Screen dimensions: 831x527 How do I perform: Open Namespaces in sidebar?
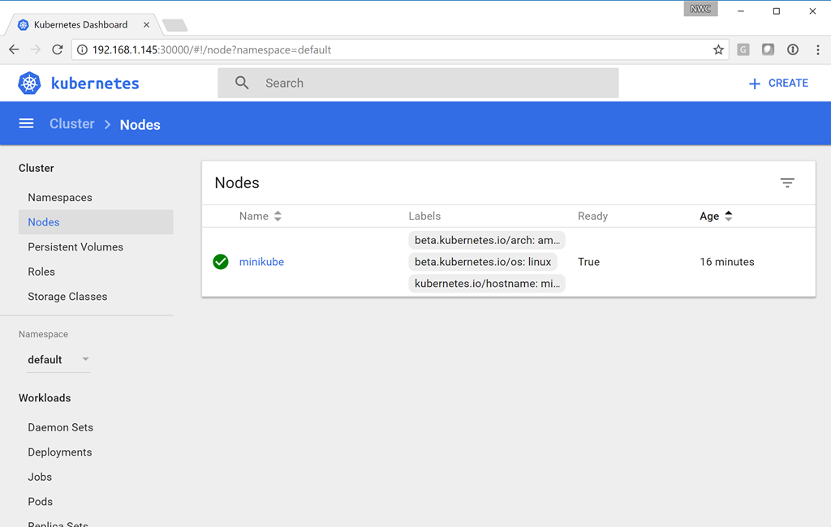[60, 198]
